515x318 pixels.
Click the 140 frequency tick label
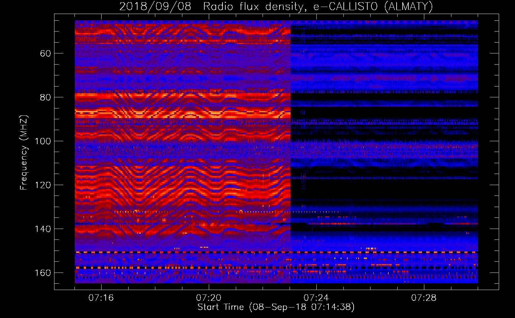point(43,229)
